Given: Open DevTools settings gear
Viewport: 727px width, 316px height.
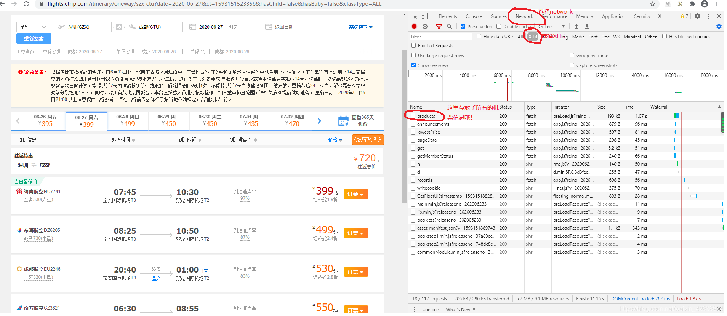Looking at the screenshot, I should [698, 16].
